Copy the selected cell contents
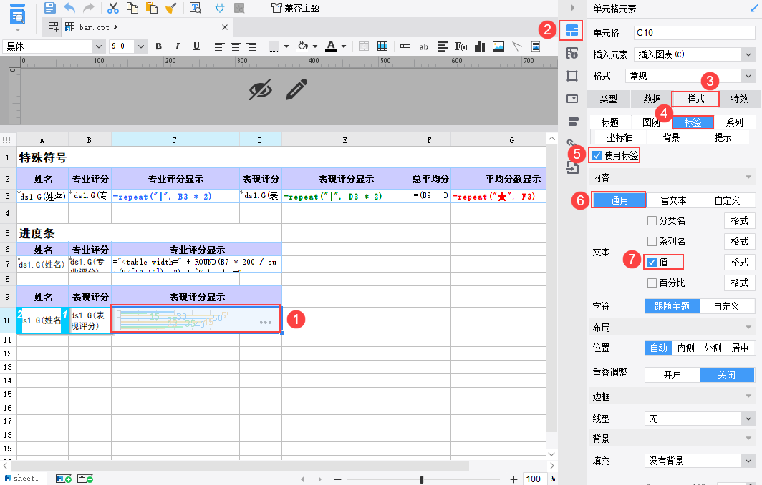Viewport: 762px width, 485px height. pos(132,8)
